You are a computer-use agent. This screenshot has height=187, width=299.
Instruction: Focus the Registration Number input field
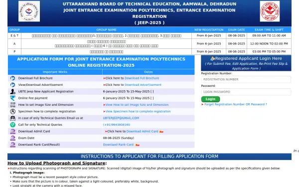click(246, 79)
